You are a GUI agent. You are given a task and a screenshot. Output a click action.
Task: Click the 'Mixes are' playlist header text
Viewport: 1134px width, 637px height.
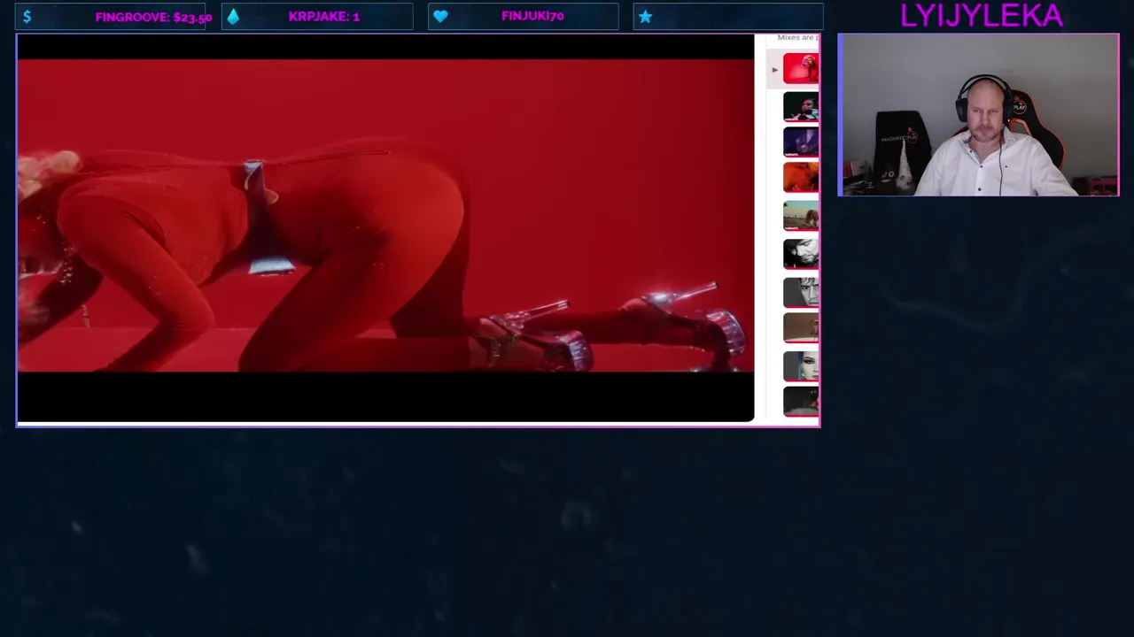pyautogui.click(x=796, y=37)
